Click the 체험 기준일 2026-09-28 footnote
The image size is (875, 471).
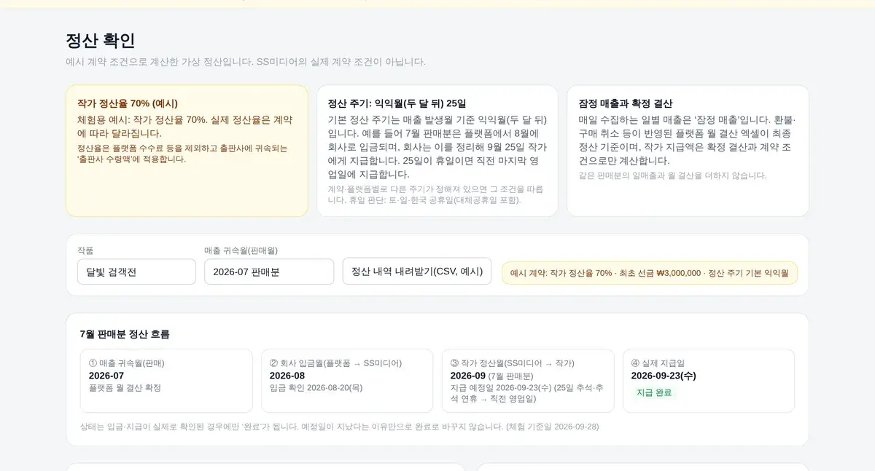pyautogui.click(x=552, y=427)
